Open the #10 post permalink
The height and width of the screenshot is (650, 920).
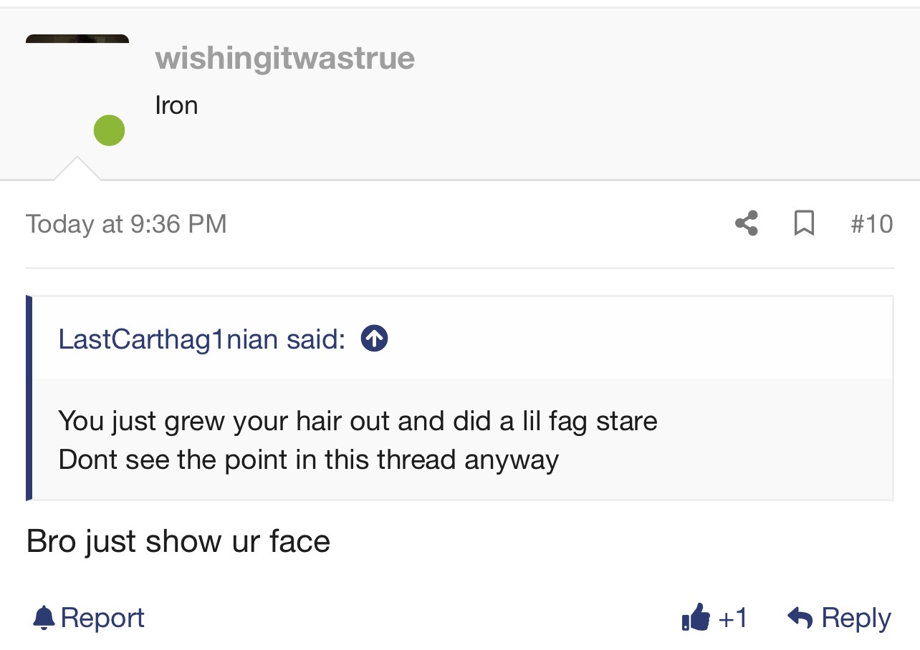871,224
